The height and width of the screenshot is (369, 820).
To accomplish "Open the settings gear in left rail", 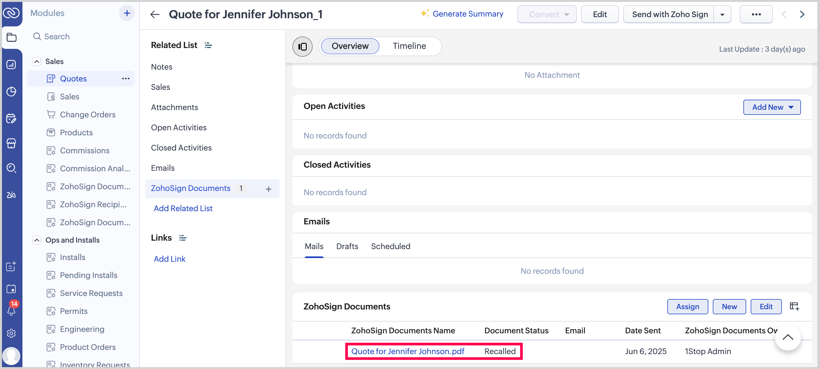I will click(12, 333).
